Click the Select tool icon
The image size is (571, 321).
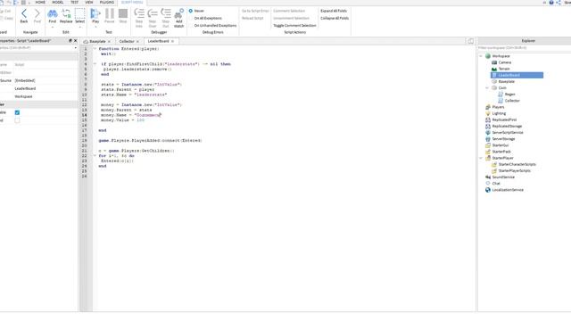click(79, 15)
